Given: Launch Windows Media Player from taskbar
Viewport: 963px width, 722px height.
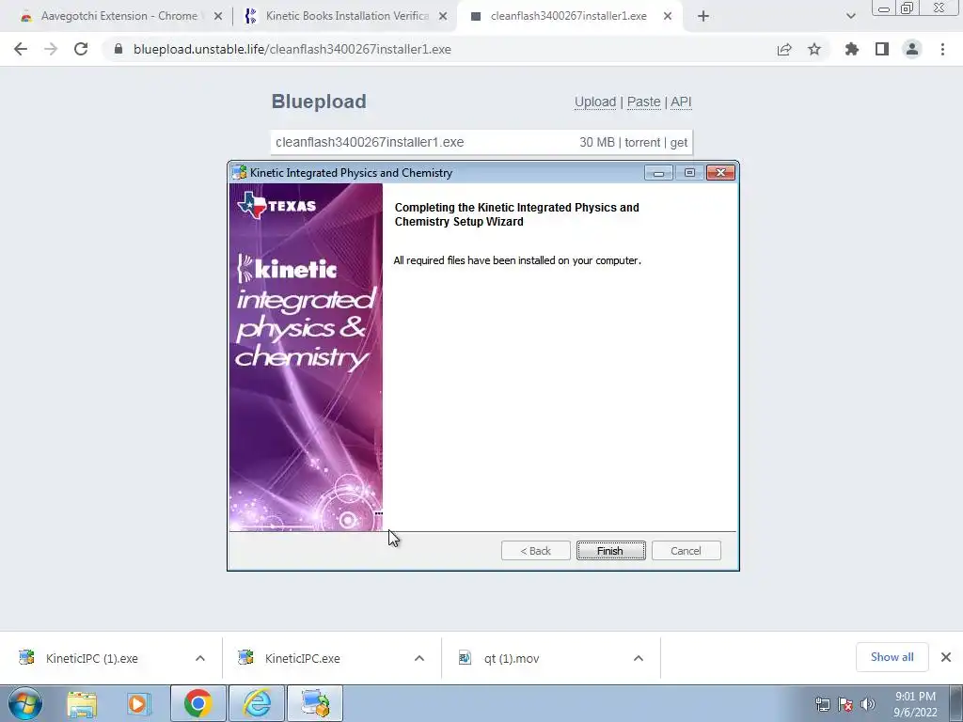Looking at the screenshot, I should coord(139,703).
